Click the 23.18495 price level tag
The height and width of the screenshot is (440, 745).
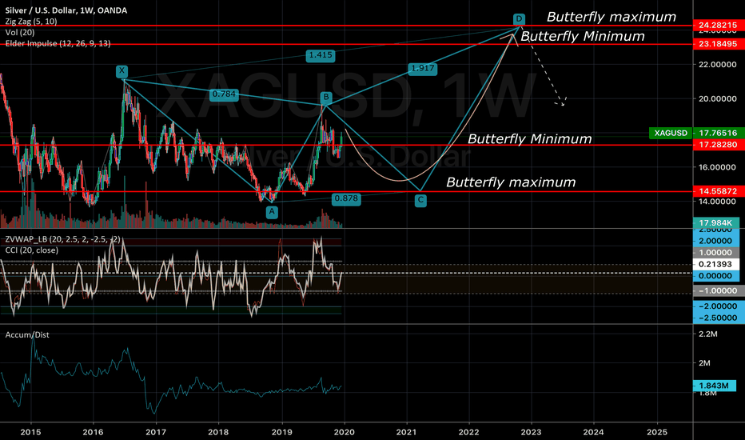pyautogui.click(x=719, y=44)
